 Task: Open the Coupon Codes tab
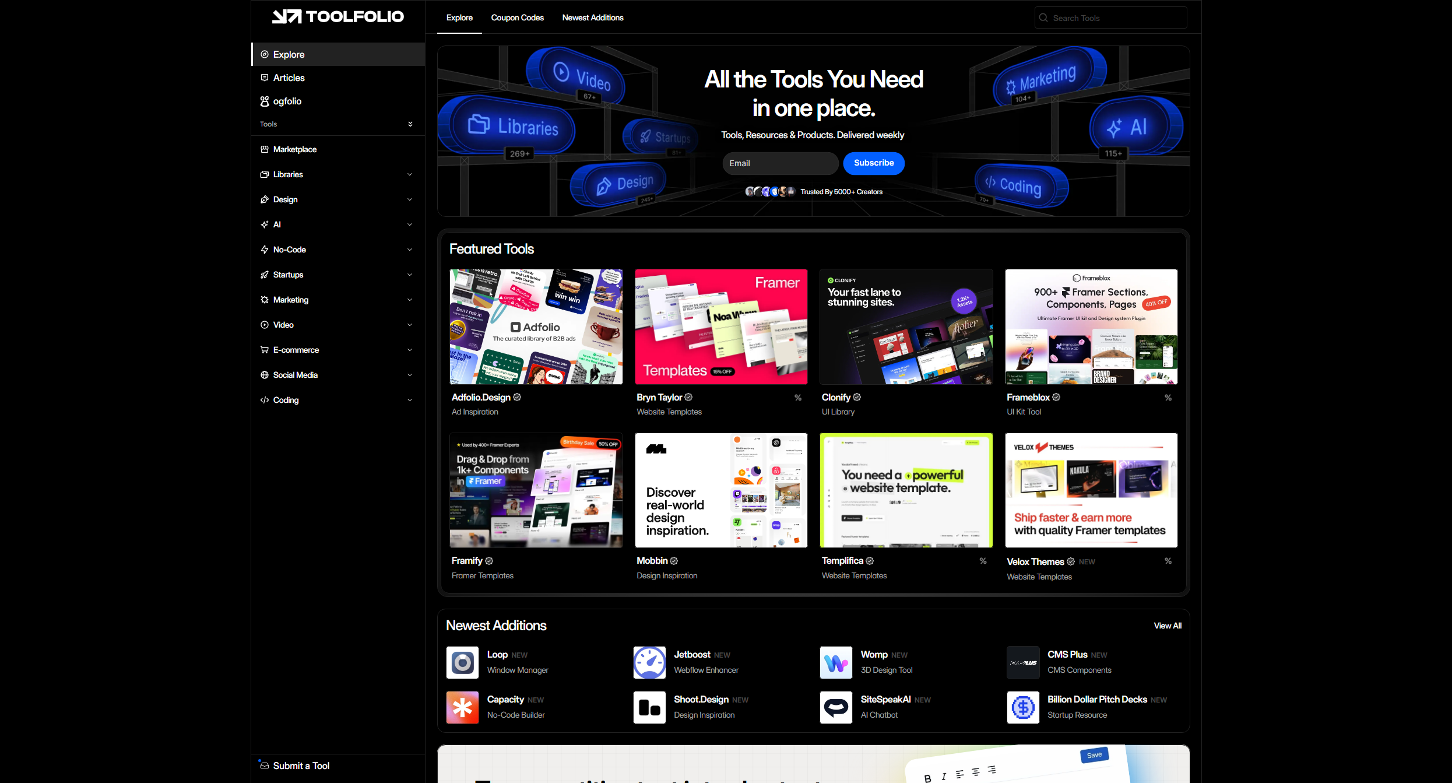517,17
